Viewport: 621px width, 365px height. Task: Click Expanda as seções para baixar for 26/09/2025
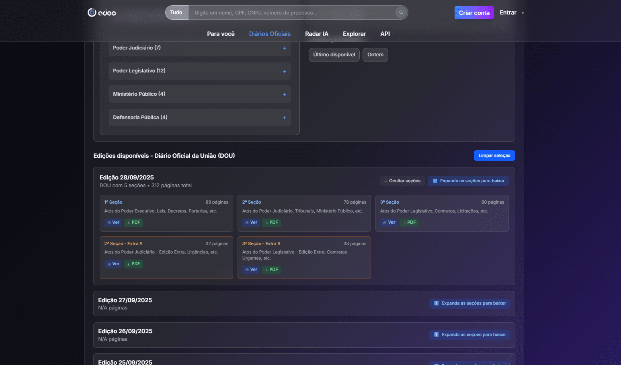[470, 335]
